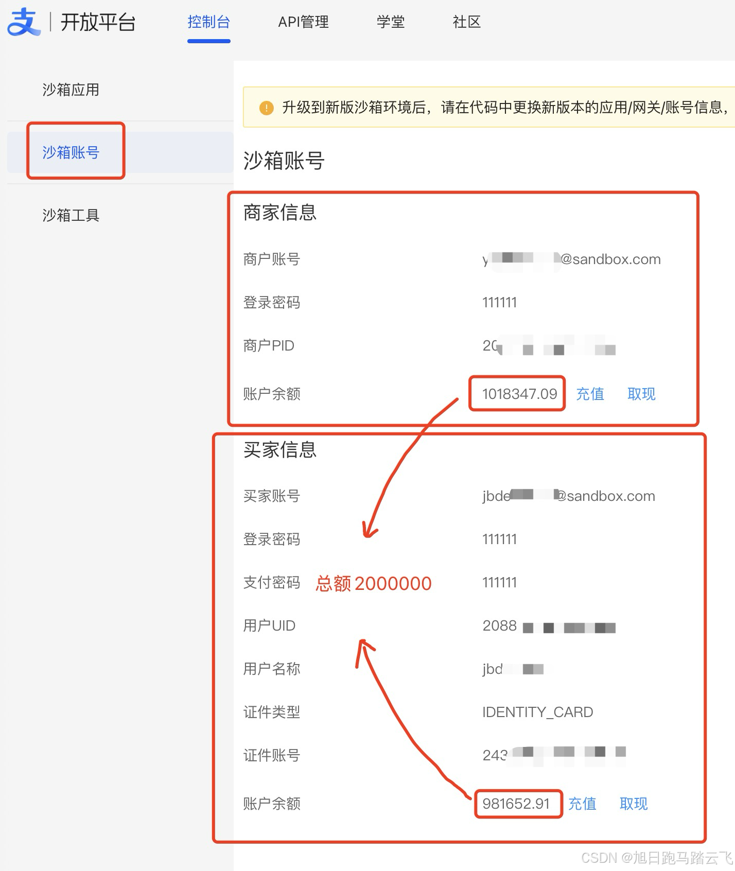The height and width of the screenshot is (871, 735).
Task: Click the buyer balance value 981652.91
Action: tap(516, 804)
